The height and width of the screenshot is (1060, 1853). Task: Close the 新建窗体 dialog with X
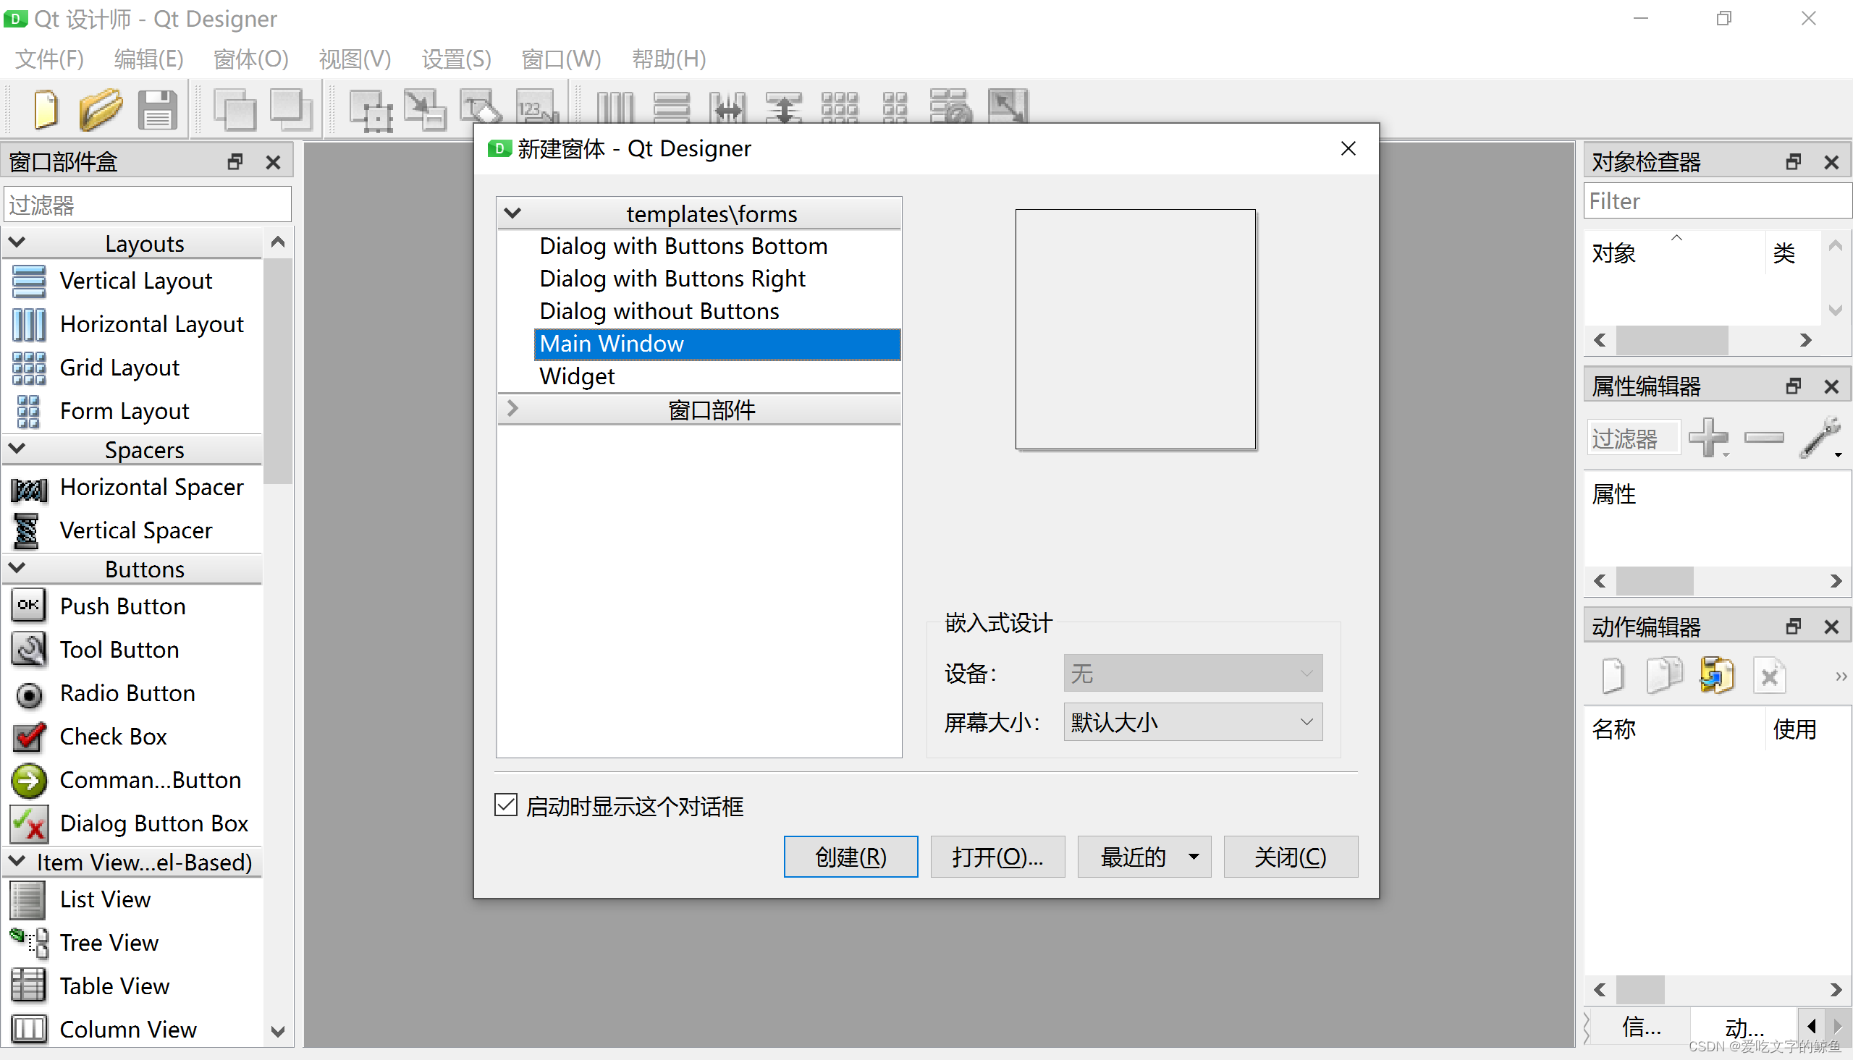(1348, 148)
